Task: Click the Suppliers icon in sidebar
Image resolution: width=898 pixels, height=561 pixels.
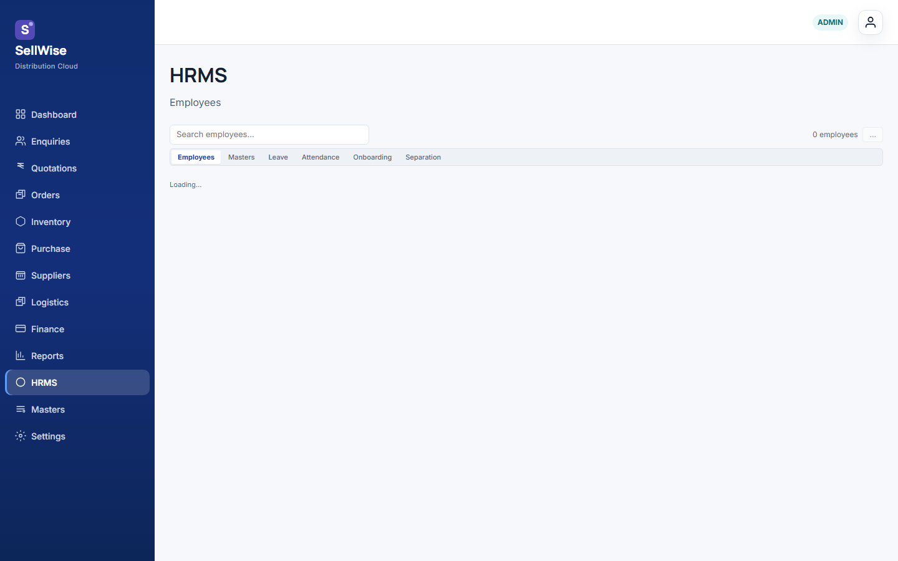Action: [x=21, y=275]
